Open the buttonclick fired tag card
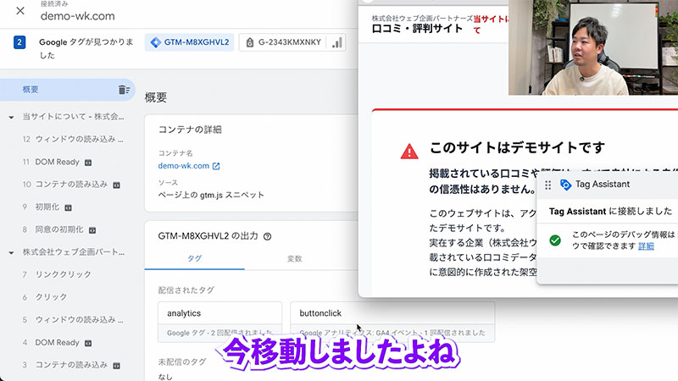Viewport: 678px width, 381px height. 392,322
